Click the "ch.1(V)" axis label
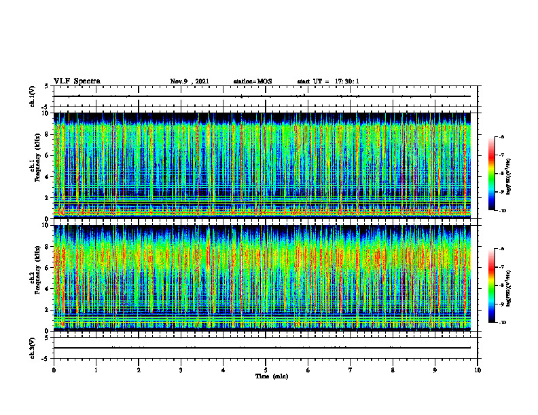Viewport: 538px width, 415px height. [x=32, y=96]
